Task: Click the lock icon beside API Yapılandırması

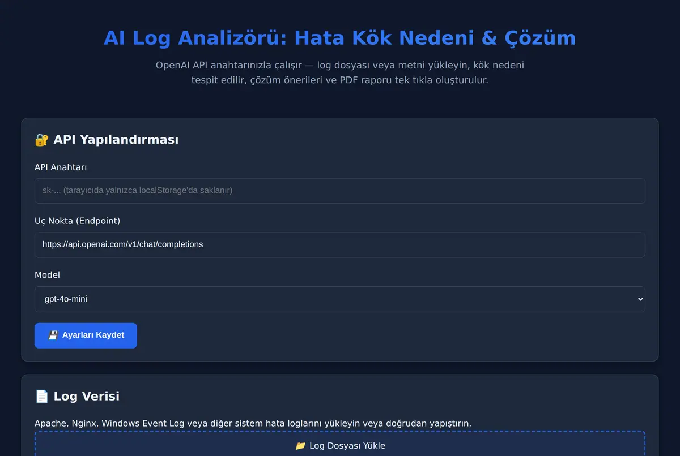Action: [x=41, y=140]
